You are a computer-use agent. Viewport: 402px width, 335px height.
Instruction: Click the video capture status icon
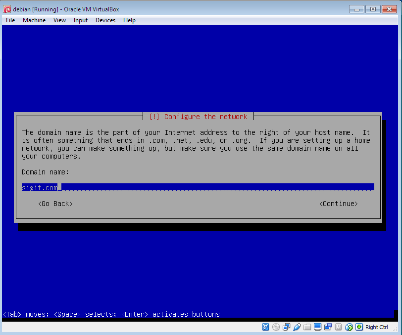[328, 327]
